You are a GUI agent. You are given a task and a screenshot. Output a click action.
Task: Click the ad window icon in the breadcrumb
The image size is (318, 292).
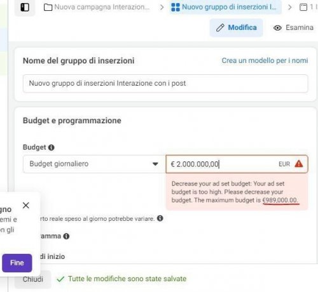click(x=303, y=7)
